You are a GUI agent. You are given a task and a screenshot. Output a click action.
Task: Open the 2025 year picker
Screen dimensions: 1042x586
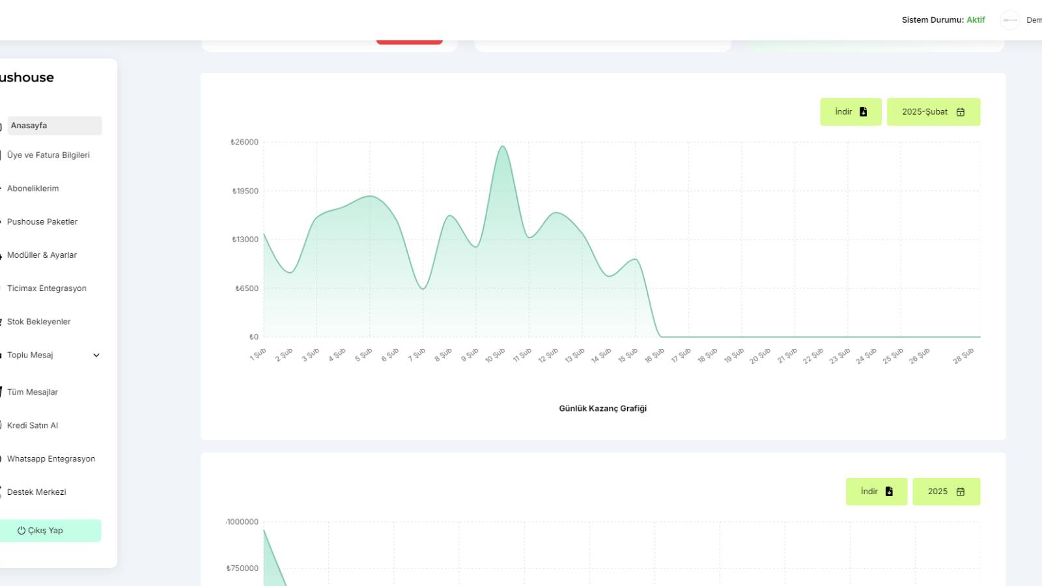point(946,492)
